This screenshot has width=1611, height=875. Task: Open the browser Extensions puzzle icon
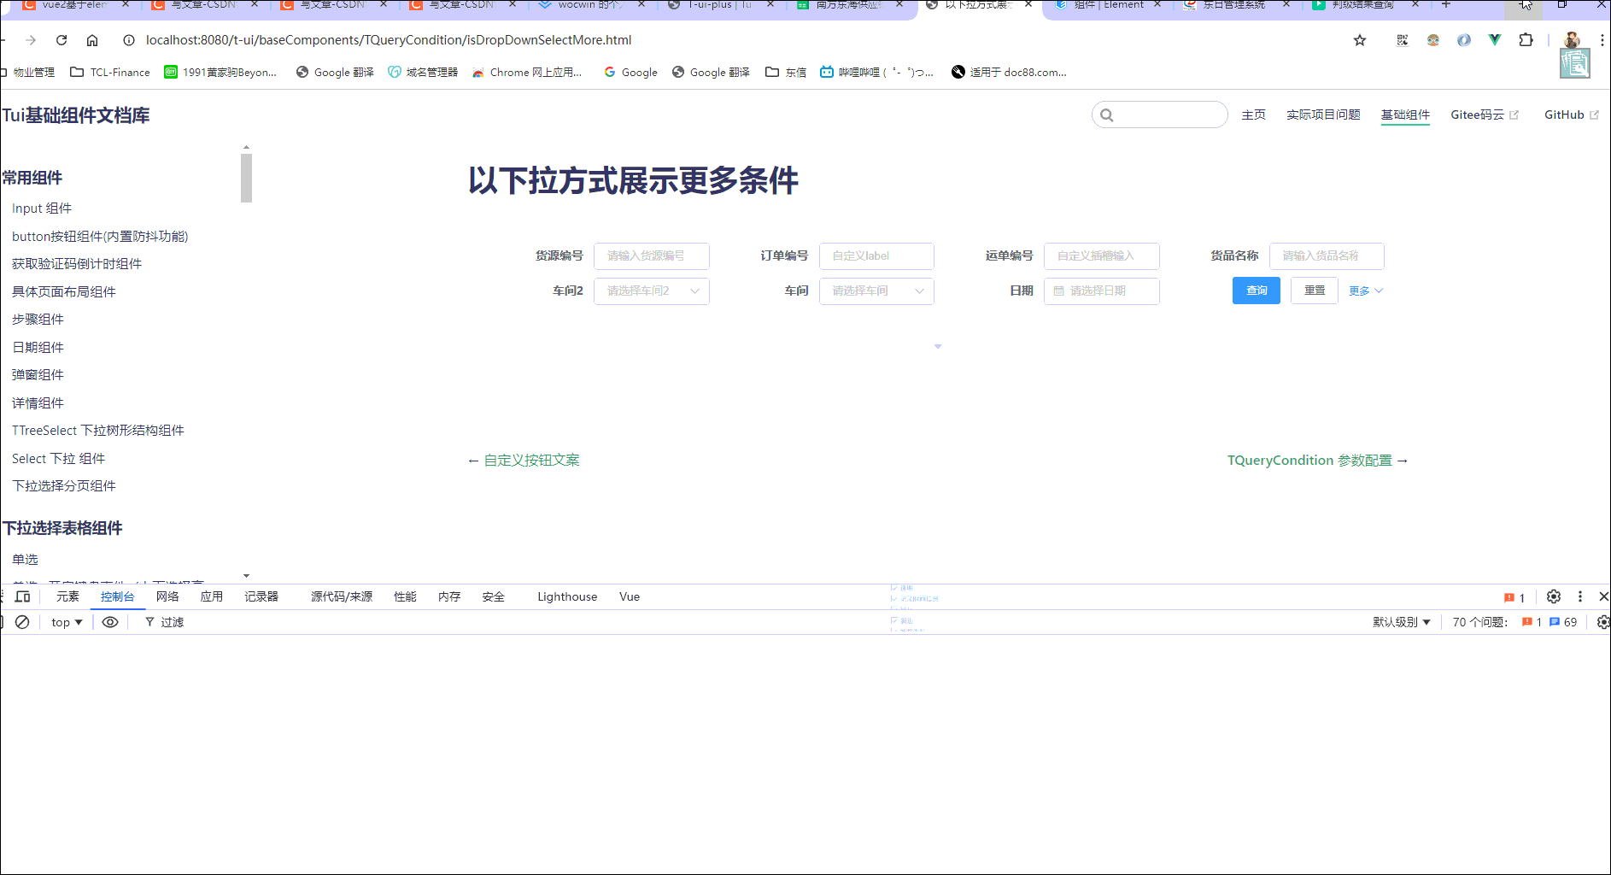[x=1526, y=40]
